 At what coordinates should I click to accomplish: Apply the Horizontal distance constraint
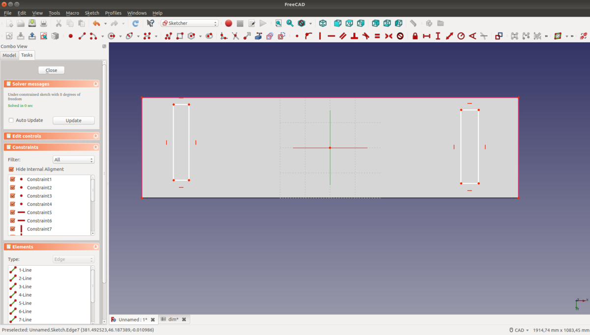(426, 36)
